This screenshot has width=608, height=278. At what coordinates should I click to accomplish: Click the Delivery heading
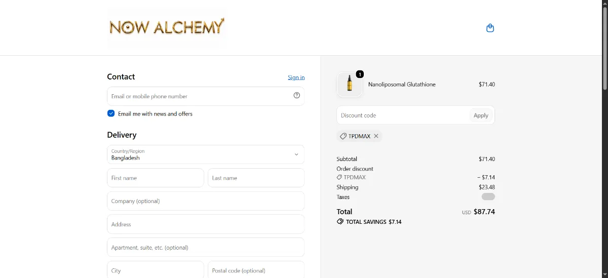pos(122,135)
